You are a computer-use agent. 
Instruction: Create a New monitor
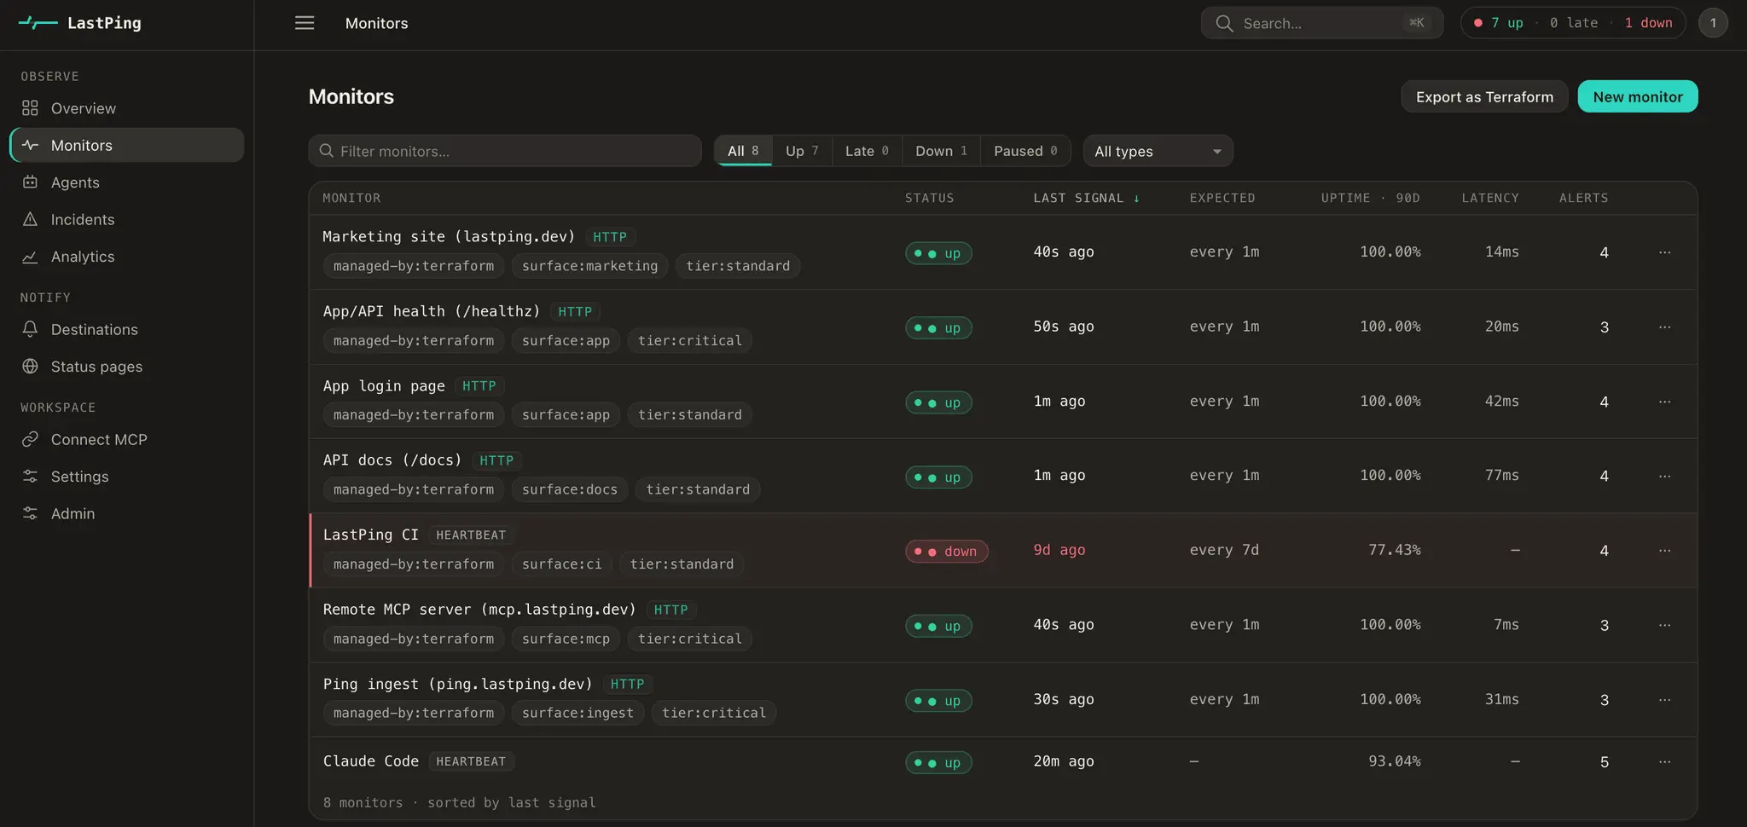pos(1638,96)
